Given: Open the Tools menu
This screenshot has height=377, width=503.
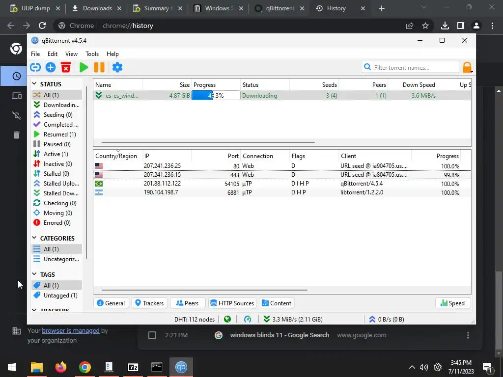Looking at the screenshot, I should point(92,54).
